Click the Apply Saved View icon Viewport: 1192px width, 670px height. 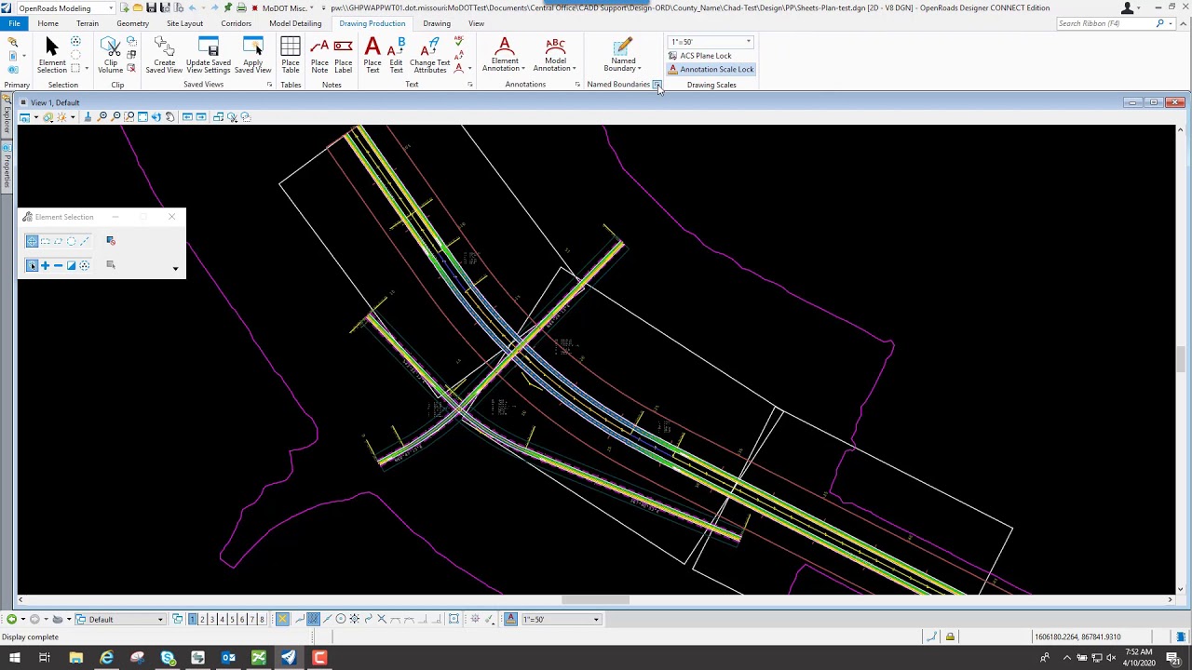pyautogui.click(x=252, y=54)
